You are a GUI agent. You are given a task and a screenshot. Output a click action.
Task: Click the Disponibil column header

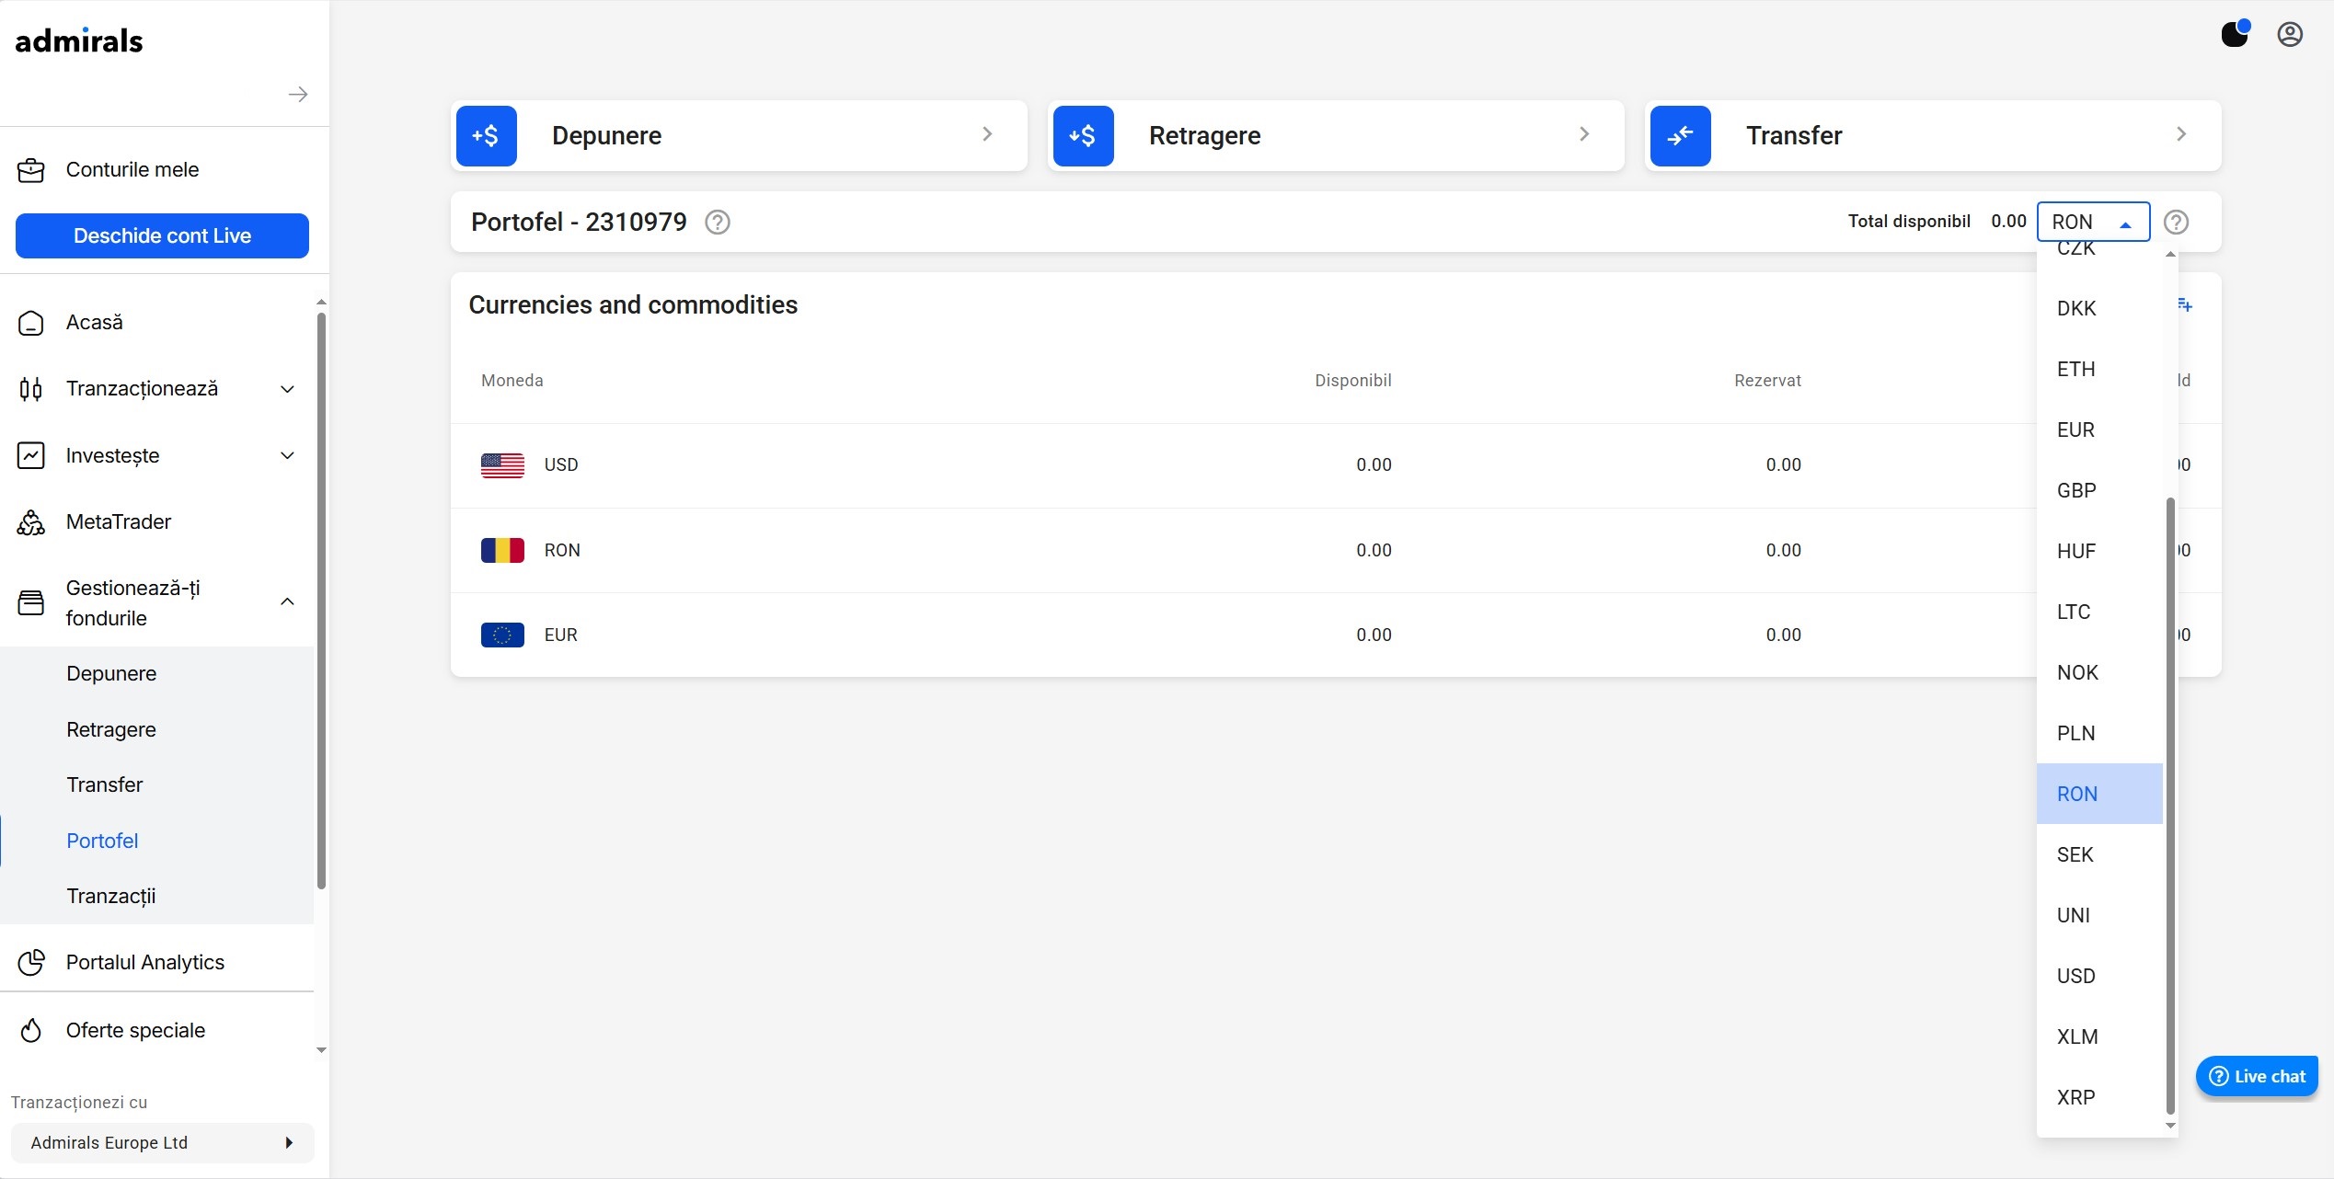1353,381
